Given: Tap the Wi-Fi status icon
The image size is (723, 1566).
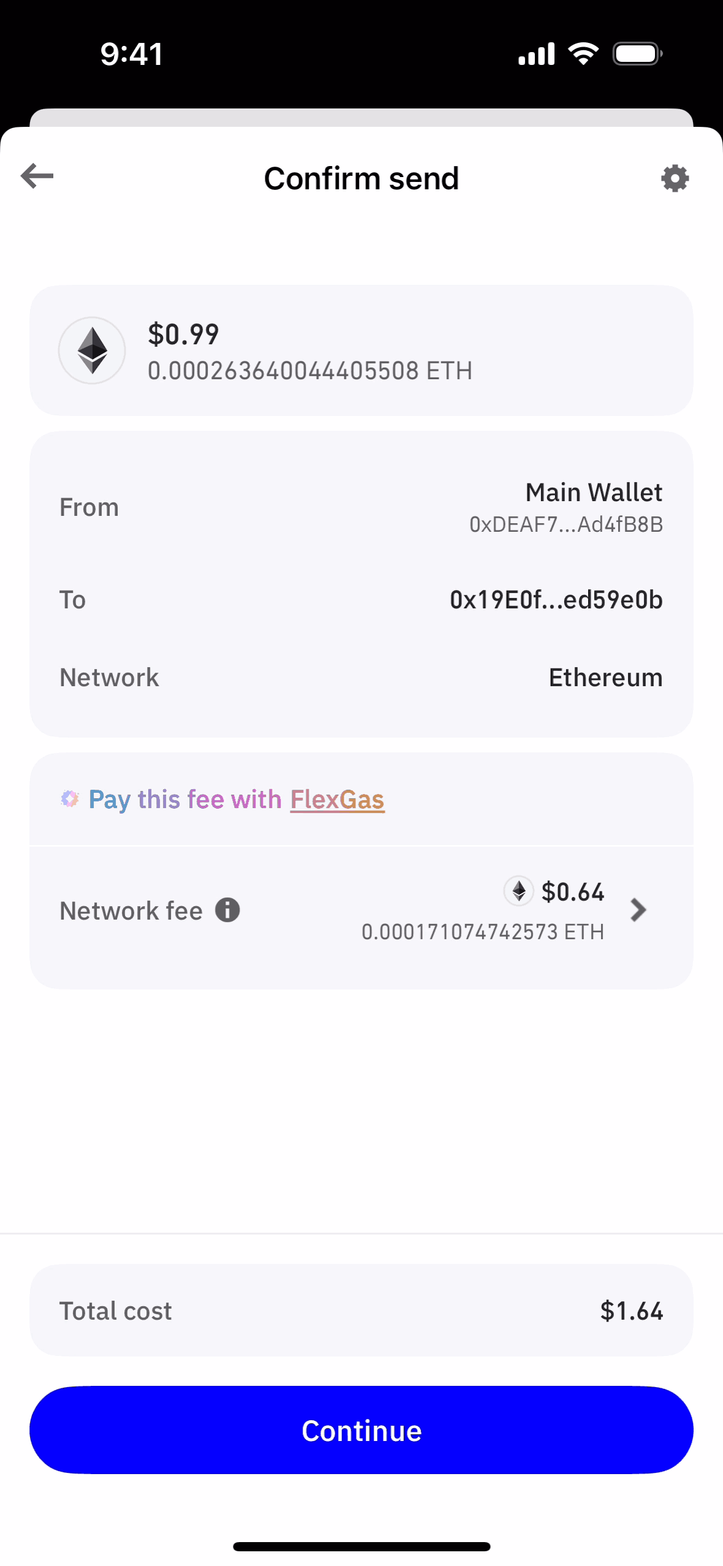Looking at the screenshot, I should tap(583, 54).
